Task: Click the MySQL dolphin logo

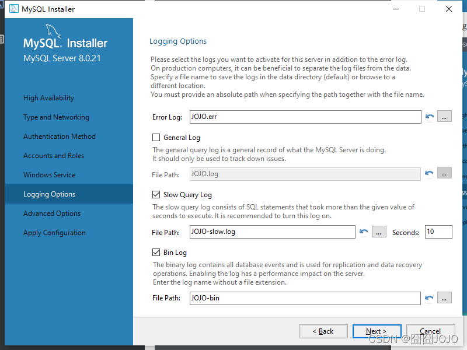Action: pyautogui.click(x=53, y=31)
